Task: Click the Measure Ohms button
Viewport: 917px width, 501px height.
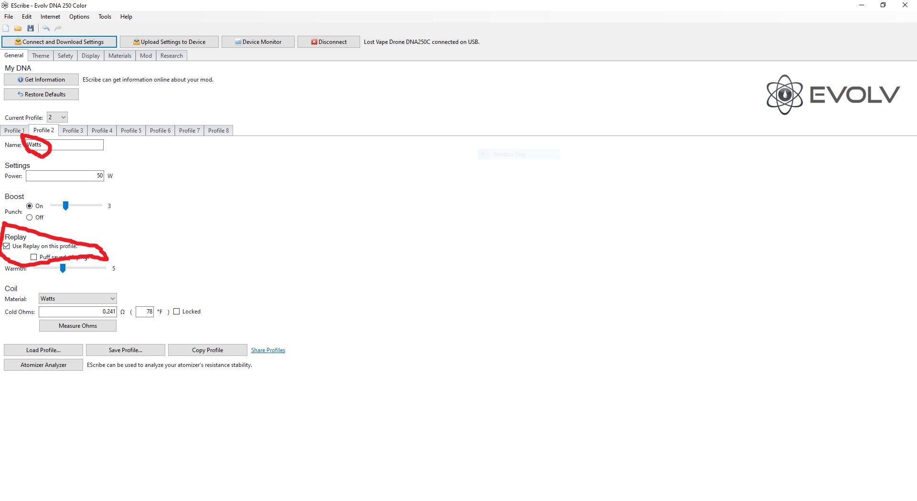Action: coord(78,326)
